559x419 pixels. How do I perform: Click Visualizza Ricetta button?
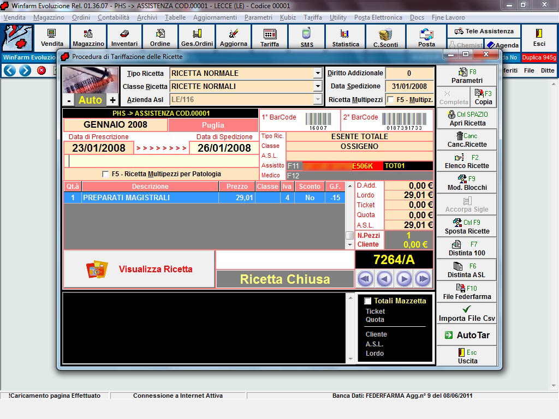(x=139, y=269)
